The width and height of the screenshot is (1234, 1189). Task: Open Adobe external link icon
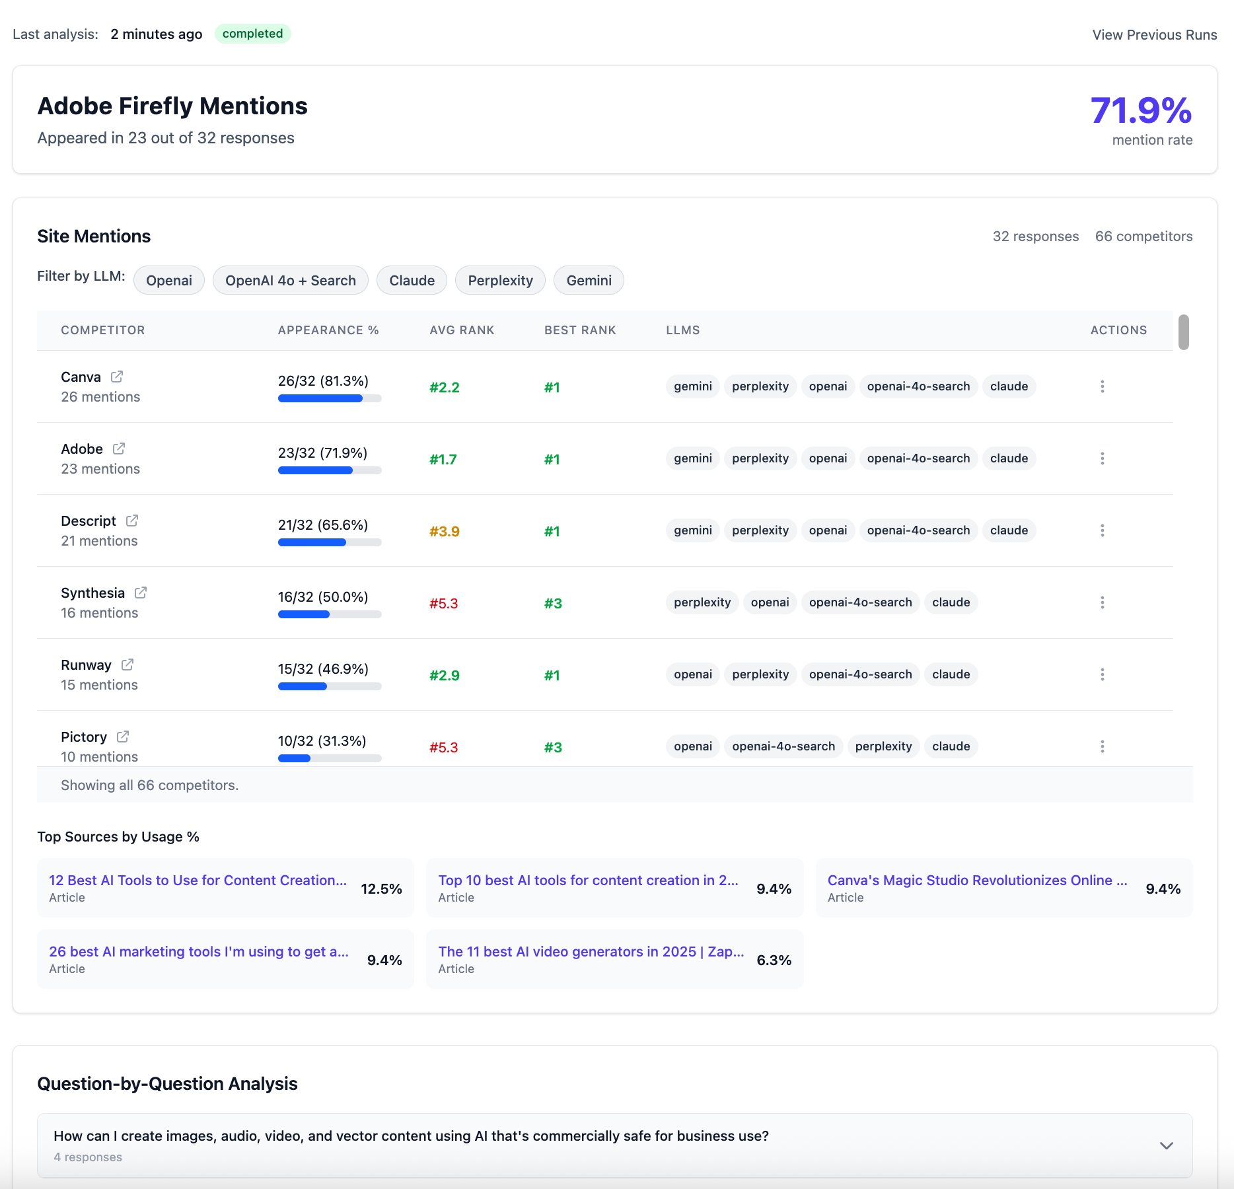tap(119, 449)
